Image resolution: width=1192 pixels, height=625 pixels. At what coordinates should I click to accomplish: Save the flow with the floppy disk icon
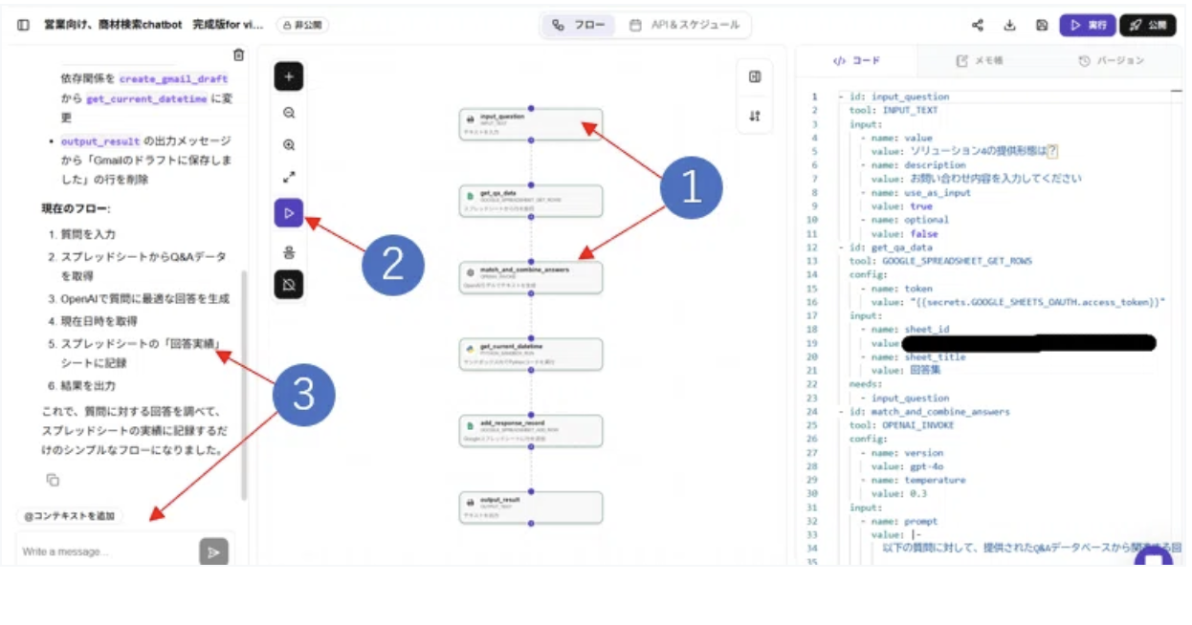(1042, 26)
